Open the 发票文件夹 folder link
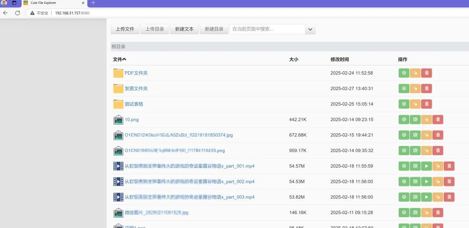Image resolution: width=469 pixels, height=228 pixels. (136, 89)
